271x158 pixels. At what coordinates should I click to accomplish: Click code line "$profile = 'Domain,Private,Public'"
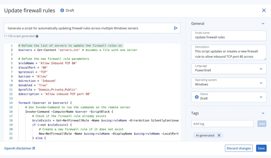point(47,90)
